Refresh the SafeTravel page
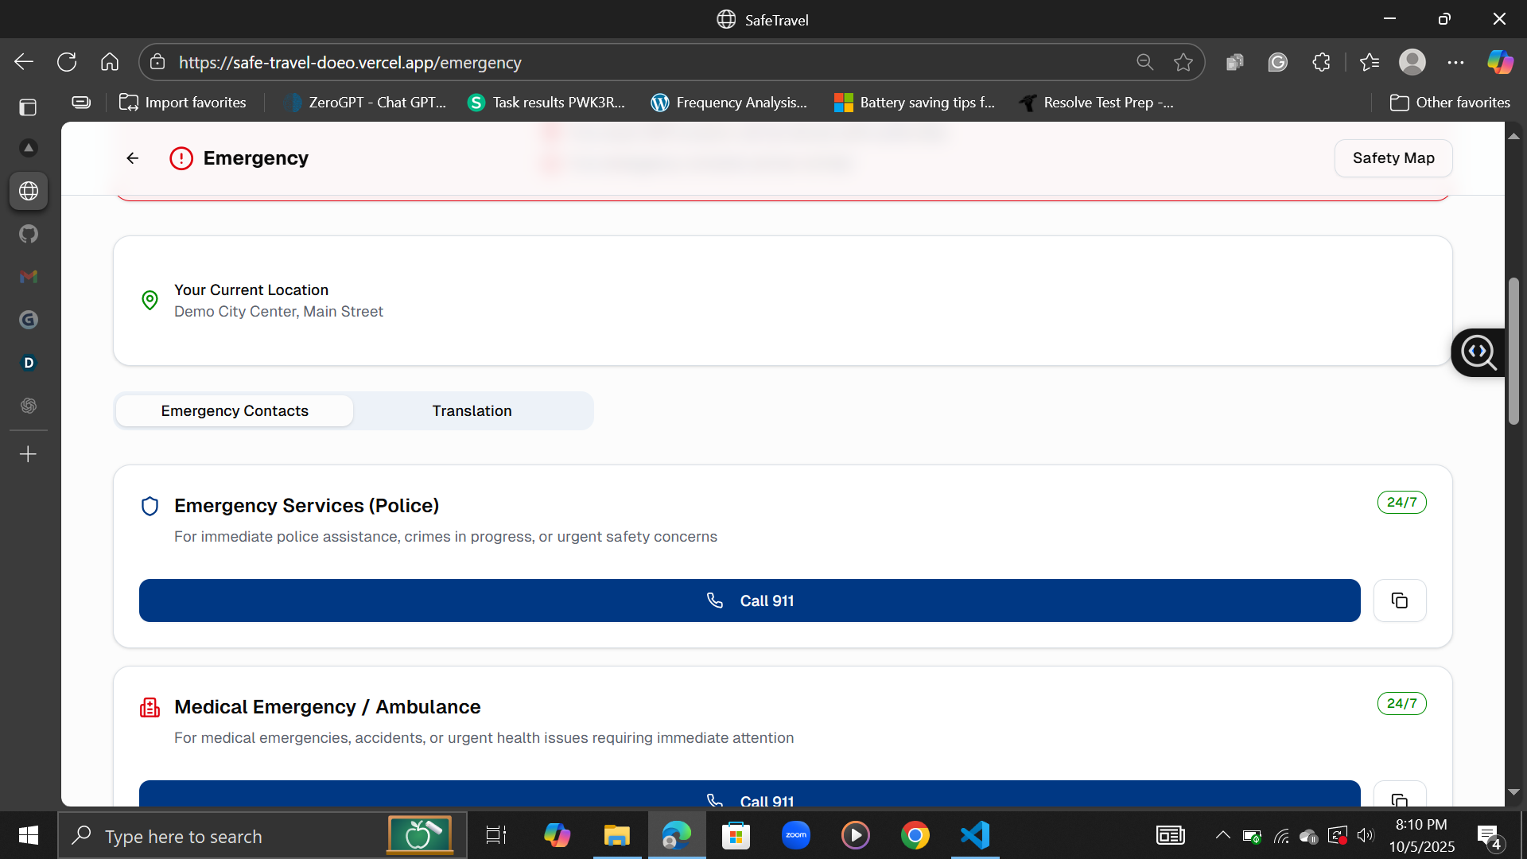The height and width of the screenshot is (859, 1527). click(x=67, y=62)
